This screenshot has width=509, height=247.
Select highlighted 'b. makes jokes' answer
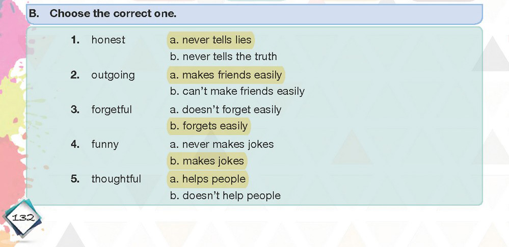(x=207, y=161)
